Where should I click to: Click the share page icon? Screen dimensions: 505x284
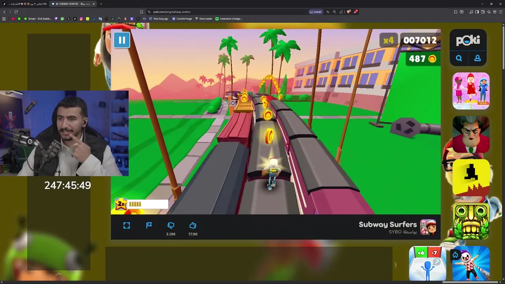(x=341, y=12)
